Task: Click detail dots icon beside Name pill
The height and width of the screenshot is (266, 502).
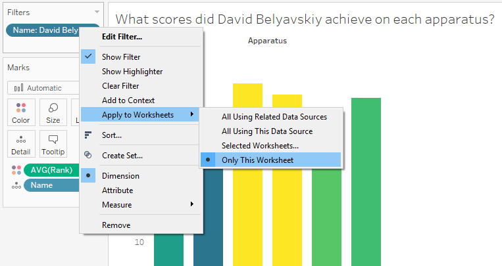Action: click(16, 186)
